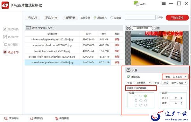Viewport: 191px width, 122px height.
Task: Remove access-chair-communication-1329066.jpg from list
Action: (117, 57)
